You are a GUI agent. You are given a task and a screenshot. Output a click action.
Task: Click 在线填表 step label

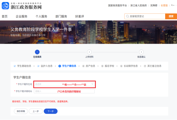pyautogui.click(x=37, y=57)
